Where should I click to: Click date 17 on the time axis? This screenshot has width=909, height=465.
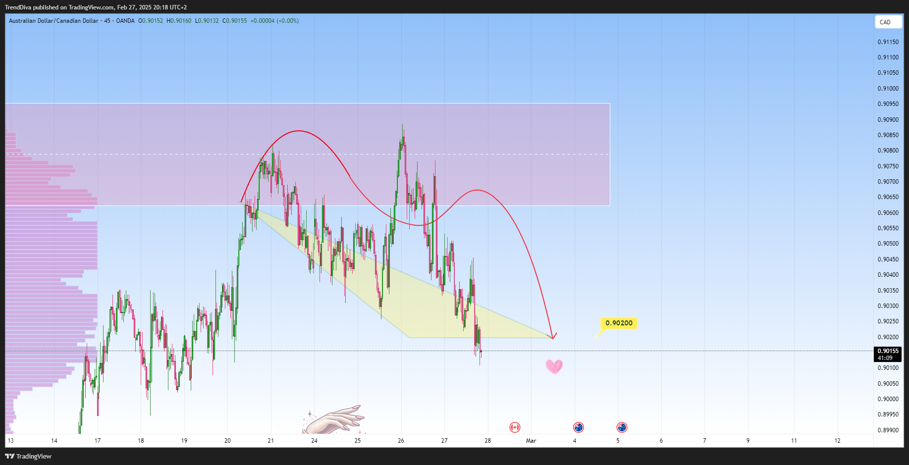98,441
